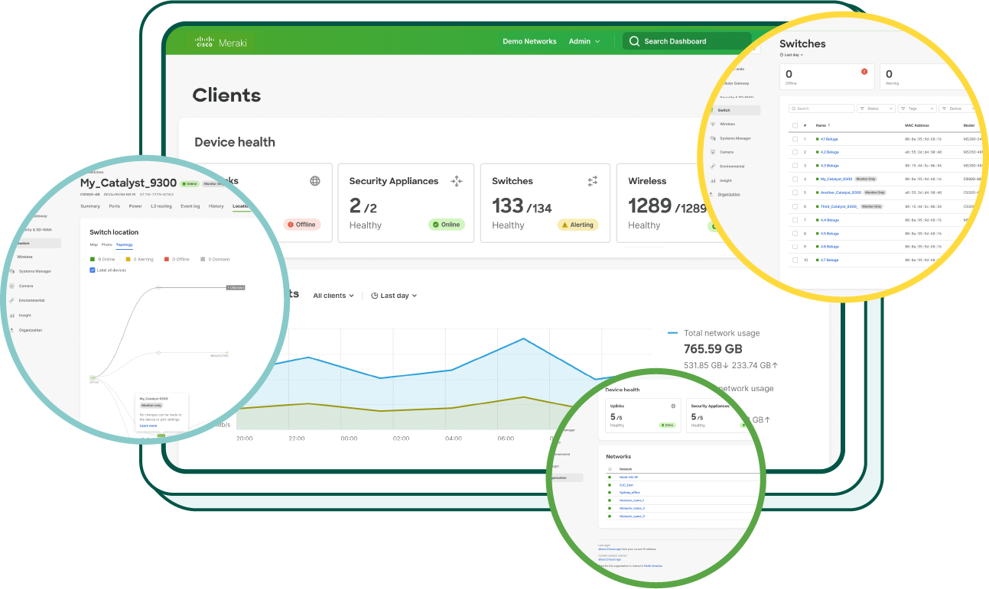This screenshot has height=589, width=989.
Task: Click the Search field in the Switches table
Action: (821, 108)
